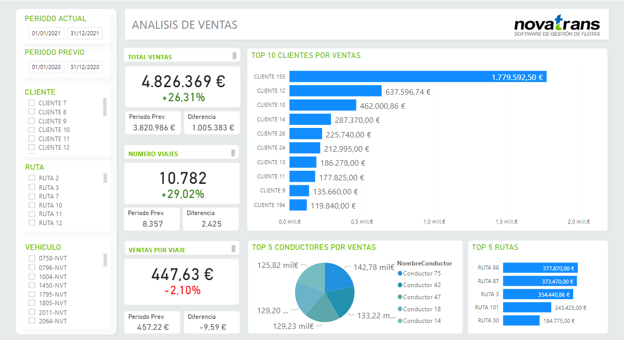Select Conductor 14 in pie legend
The width and height of the screenshot is (624, 340).
click(422, 321)
